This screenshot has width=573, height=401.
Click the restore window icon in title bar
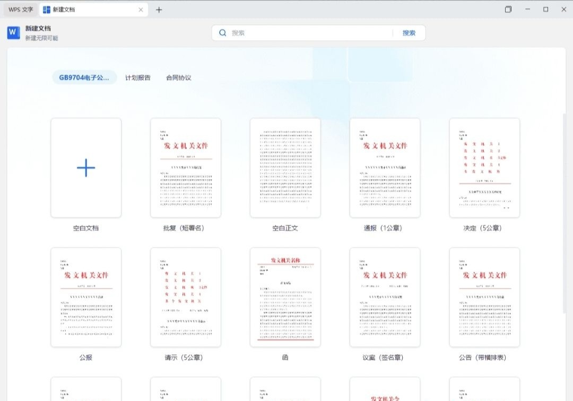[508, 10]
